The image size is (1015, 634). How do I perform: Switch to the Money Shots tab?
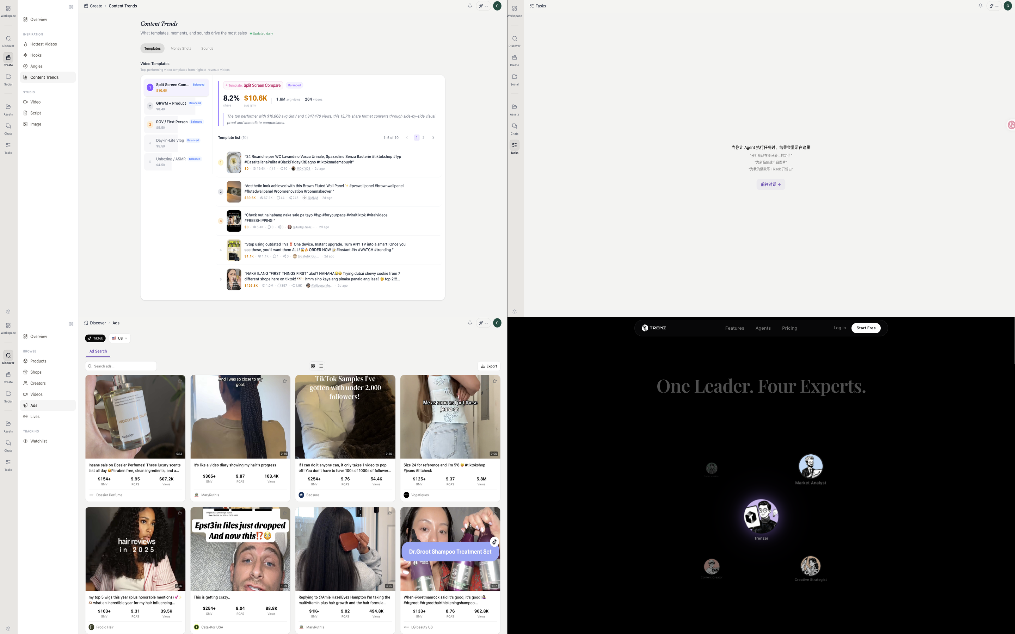click(x=181, y=49)
